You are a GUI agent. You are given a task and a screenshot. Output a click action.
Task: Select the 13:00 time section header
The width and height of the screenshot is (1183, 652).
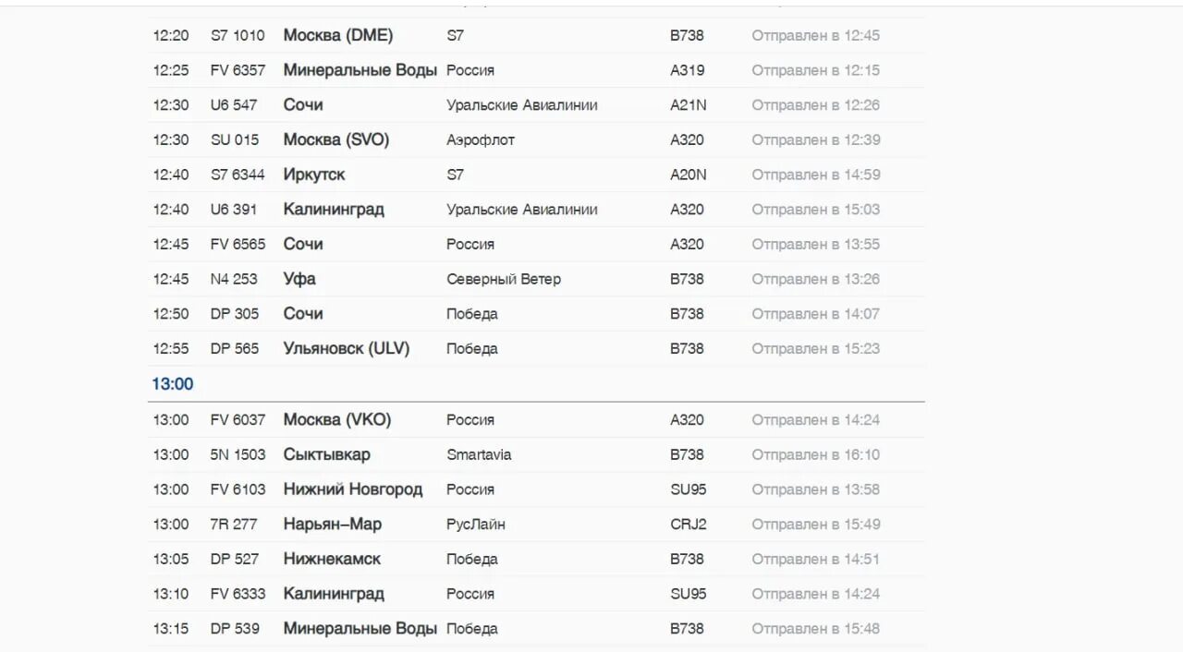pyautogui.click(x=173, y=384)
